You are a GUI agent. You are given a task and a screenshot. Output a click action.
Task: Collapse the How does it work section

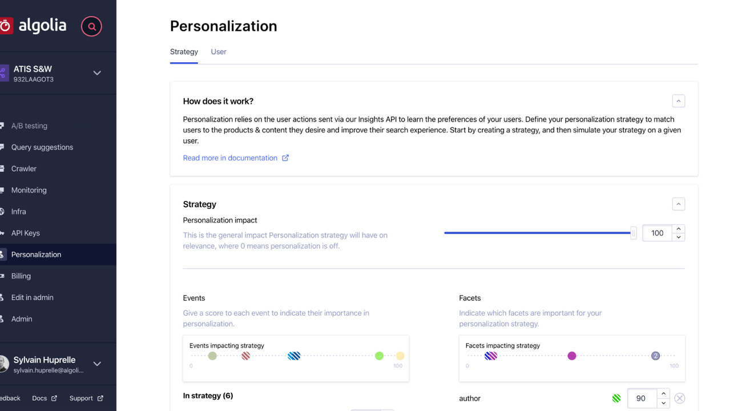point(678,101)
